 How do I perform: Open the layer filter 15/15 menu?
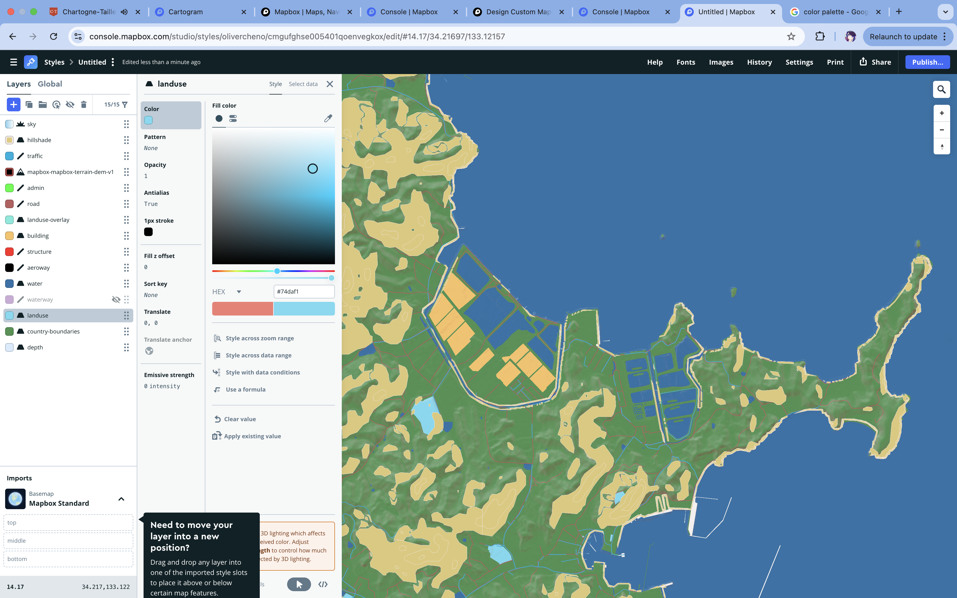tap(116, 105)
